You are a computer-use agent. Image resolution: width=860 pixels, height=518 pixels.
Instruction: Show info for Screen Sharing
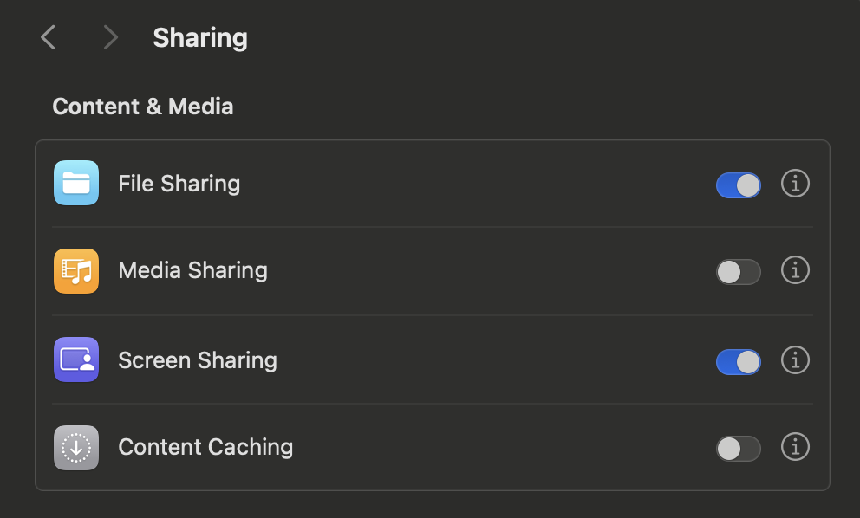click(x=795, y=360)
